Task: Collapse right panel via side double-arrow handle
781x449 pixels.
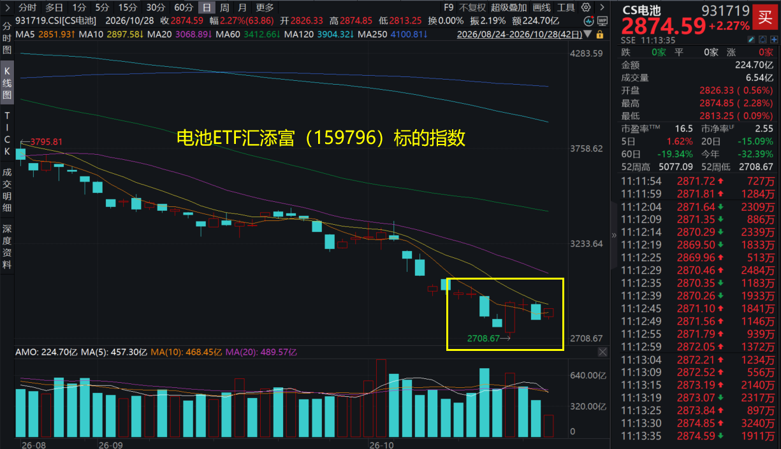Action: point(614,235)
